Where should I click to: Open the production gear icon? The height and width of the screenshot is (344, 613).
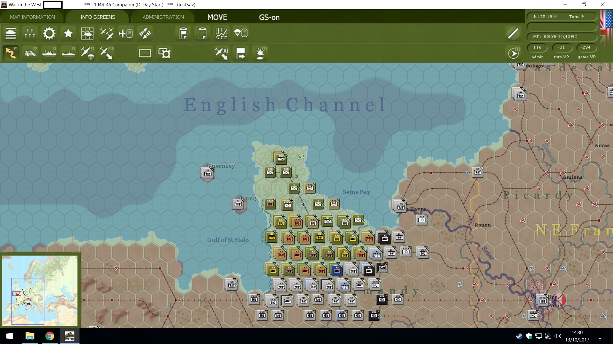[x=49, y=33]
